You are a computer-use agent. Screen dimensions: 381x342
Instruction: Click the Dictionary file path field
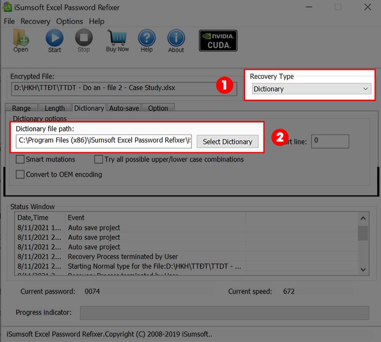click(104, 140)
